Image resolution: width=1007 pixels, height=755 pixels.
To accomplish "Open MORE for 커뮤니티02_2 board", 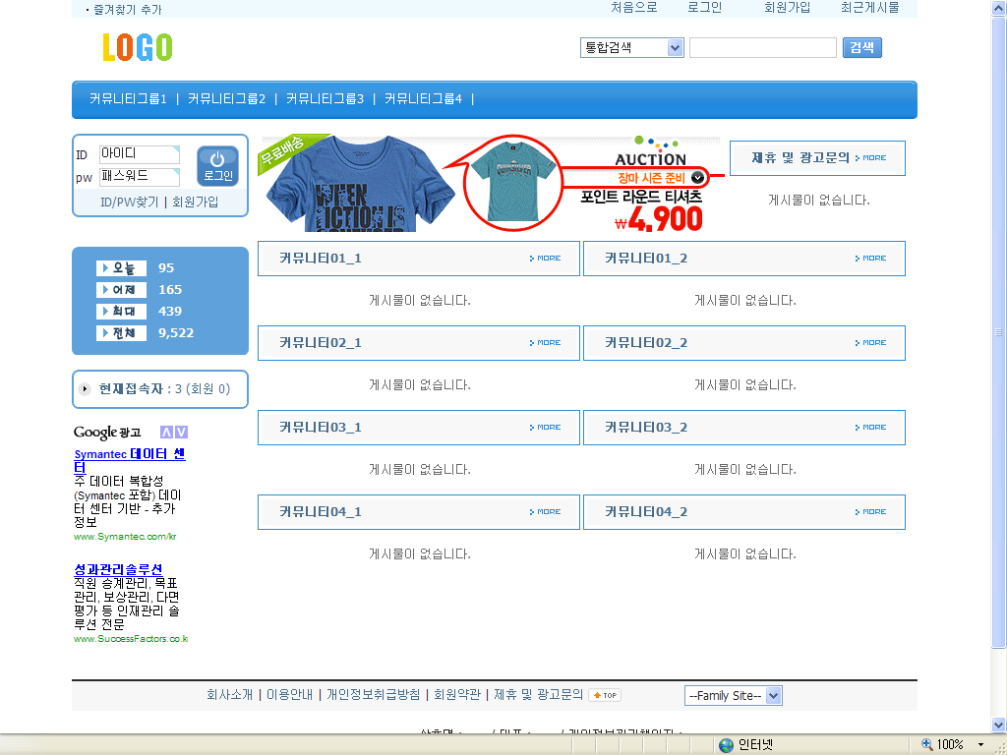I will 870,343.
